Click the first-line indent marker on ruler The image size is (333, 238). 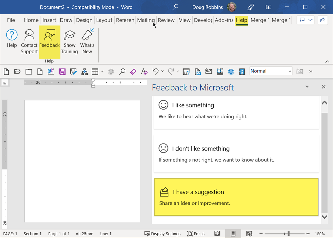[x=93, y=80]
